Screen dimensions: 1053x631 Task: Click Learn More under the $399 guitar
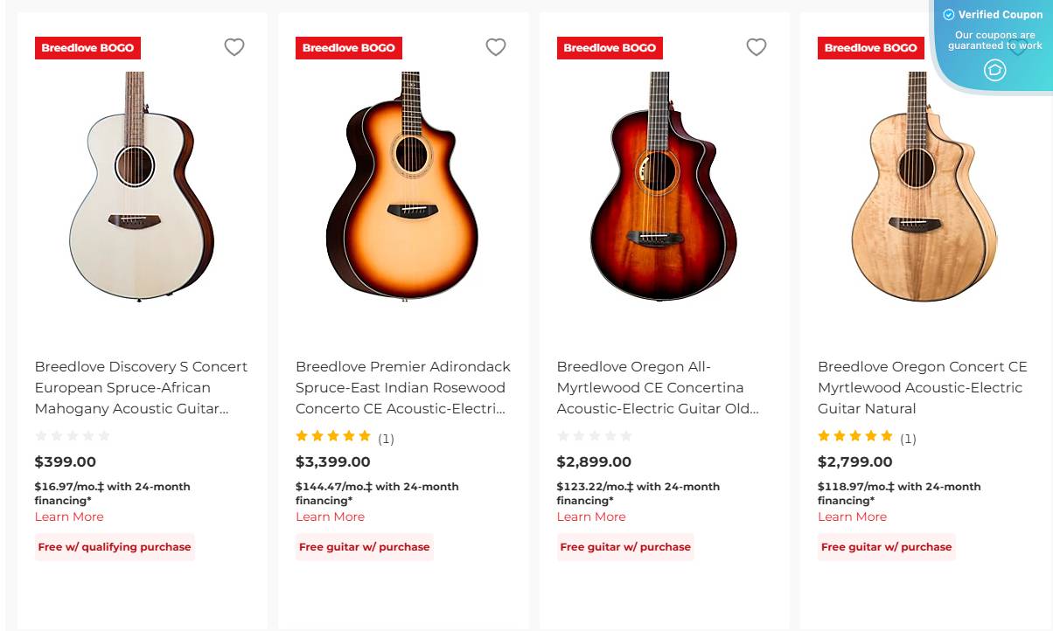click(69, 517)
